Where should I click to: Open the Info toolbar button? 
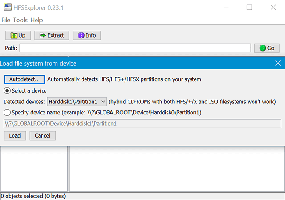(86, 35)
